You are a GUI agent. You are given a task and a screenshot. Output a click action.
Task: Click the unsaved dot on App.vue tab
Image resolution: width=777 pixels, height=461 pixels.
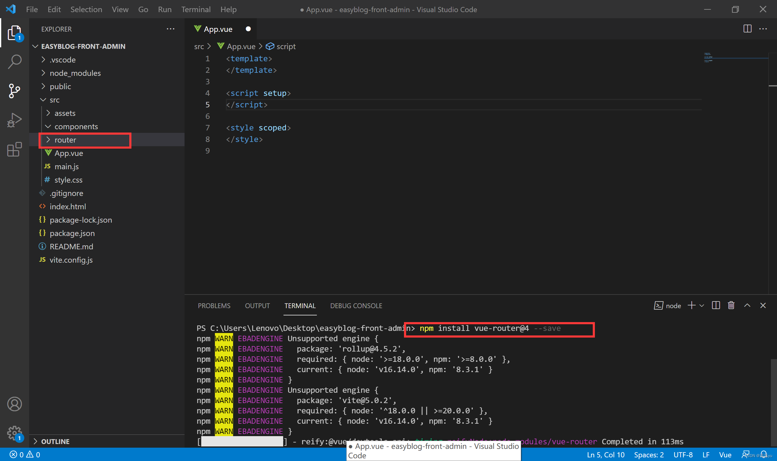[248, 29]
